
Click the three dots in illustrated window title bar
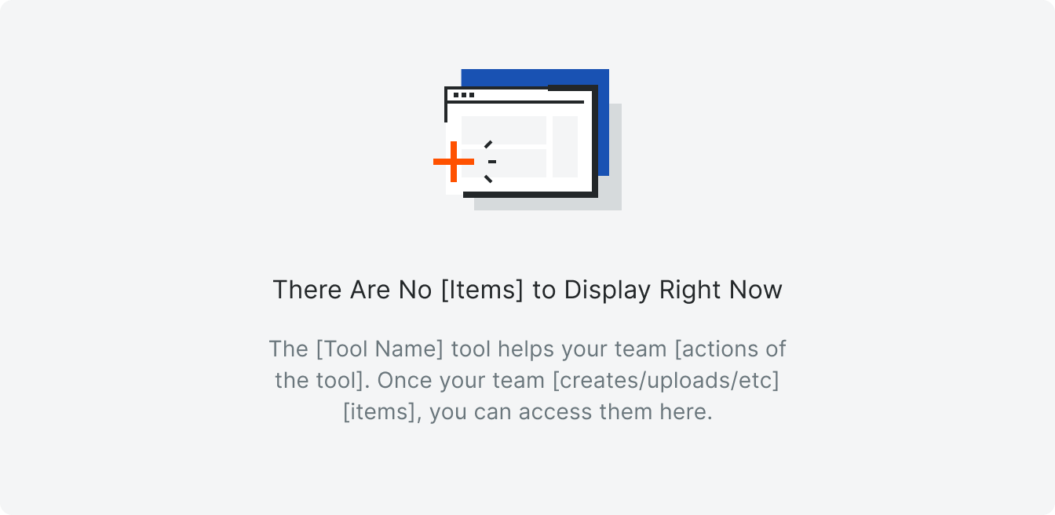click(x=464, y=95)
